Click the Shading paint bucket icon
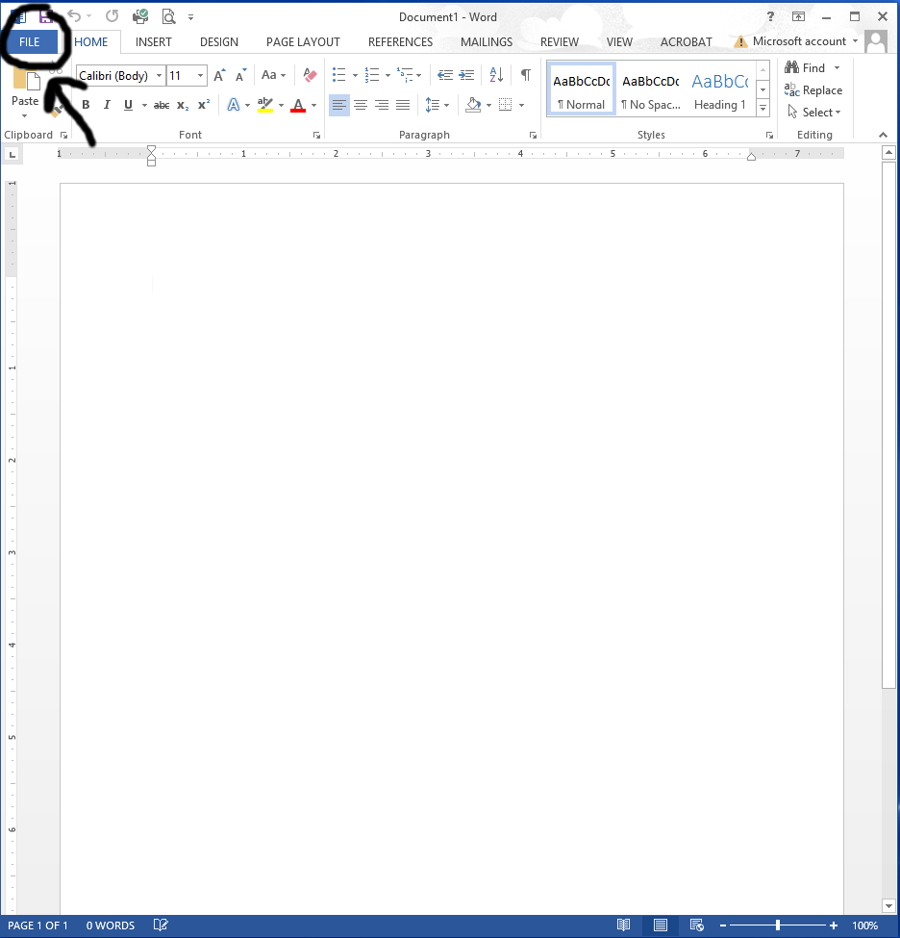The width and height of the screenshot is (900, 938). pyautogui.click(x=474, y=105)
